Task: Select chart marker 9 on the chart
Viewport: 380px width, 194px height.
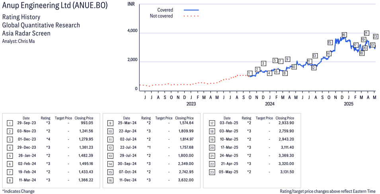Action: (x=287, y=59)
